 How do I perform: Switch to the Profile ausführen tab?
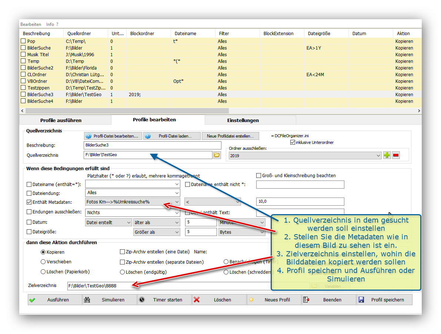(x=61, y=120)
